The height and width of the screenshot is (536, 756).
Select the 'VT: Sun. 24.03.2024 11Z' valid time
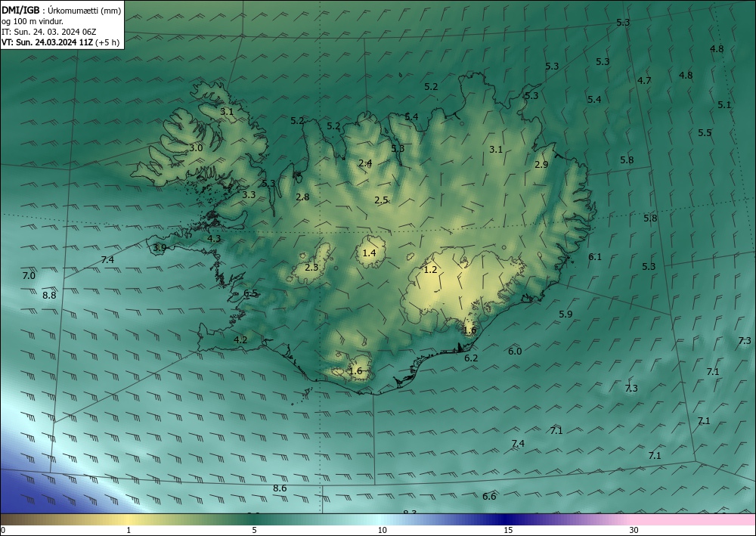pos(47,42)
